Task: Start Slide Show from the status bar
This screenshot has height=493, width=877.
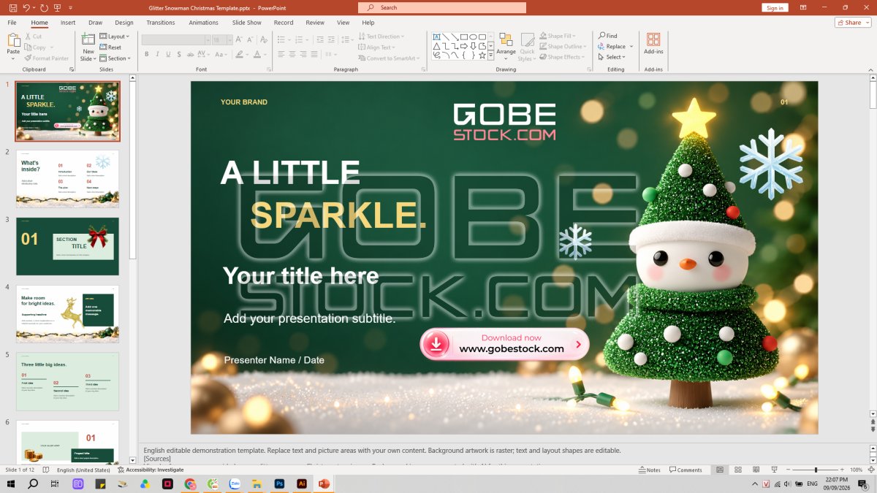Action: [774, 470]
